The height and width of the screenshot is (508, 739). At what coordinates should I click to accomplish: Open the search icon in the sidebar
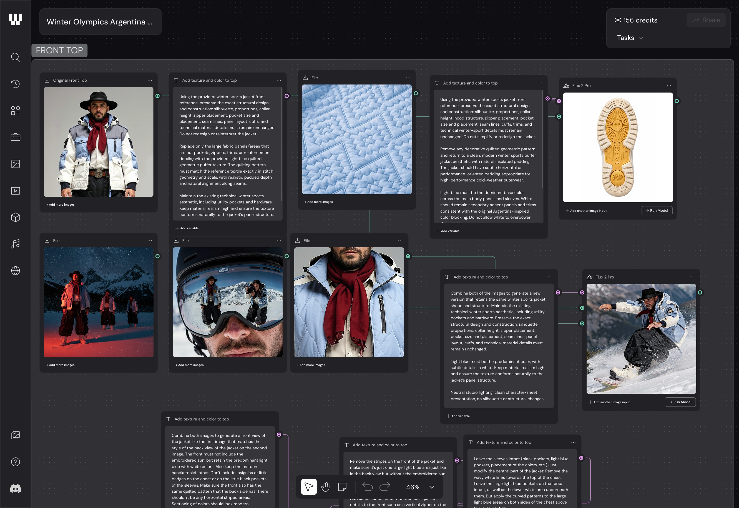coord(15,57)
